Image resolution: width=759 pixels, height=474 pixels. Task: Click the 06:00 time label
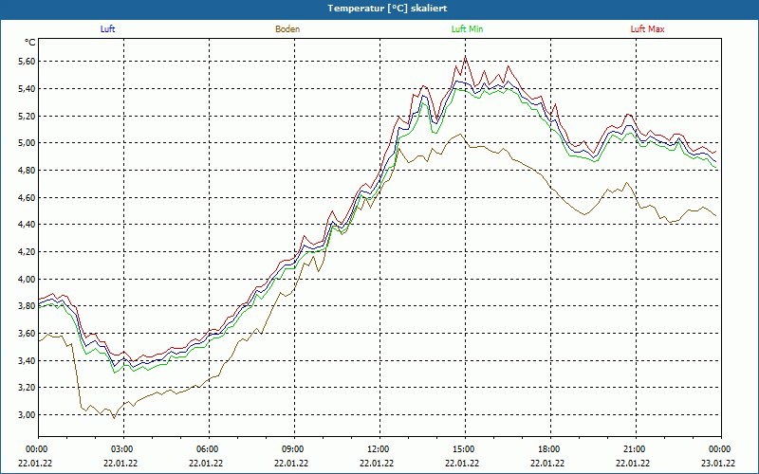pyautogui.click(x=209, y=449)
